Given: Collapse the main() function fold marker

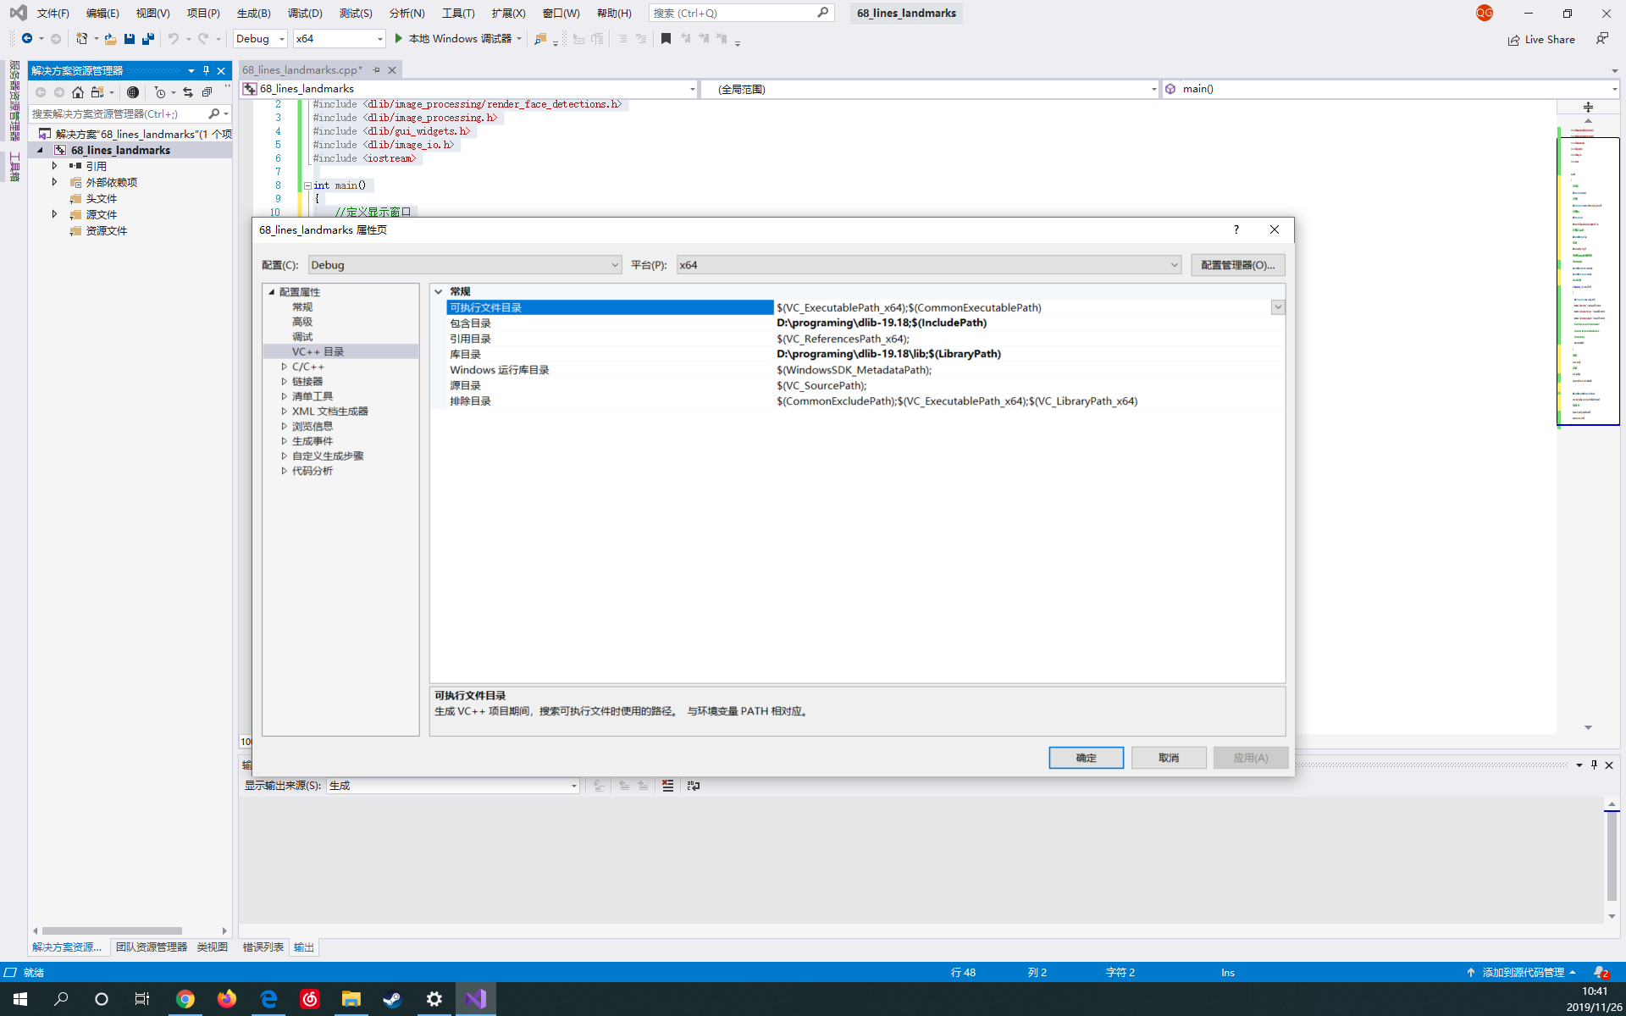Looking at the screenshot, I should (307, 185).
